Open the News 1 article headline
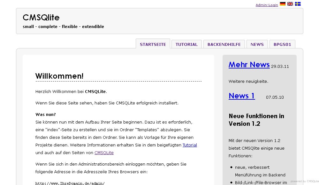Image resolution: width=319 pixels, height=185 pixels. tap(241, 96)
